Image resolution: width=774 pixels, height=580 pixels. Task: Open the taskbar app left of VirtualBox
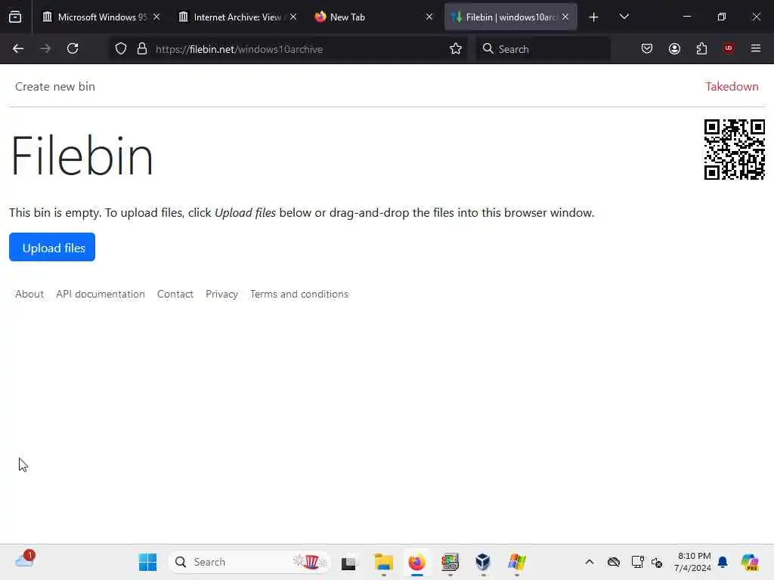pyautogui.click(x=450, y=562)
